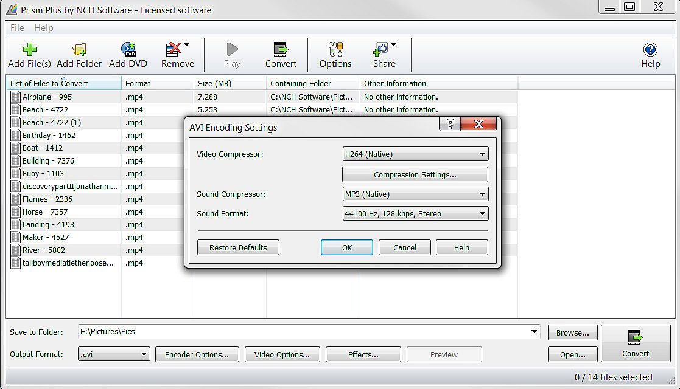Open the Help menu in the menu bar
The height and width of the screenshot is (389, 680).
click(x=44, y=28)
